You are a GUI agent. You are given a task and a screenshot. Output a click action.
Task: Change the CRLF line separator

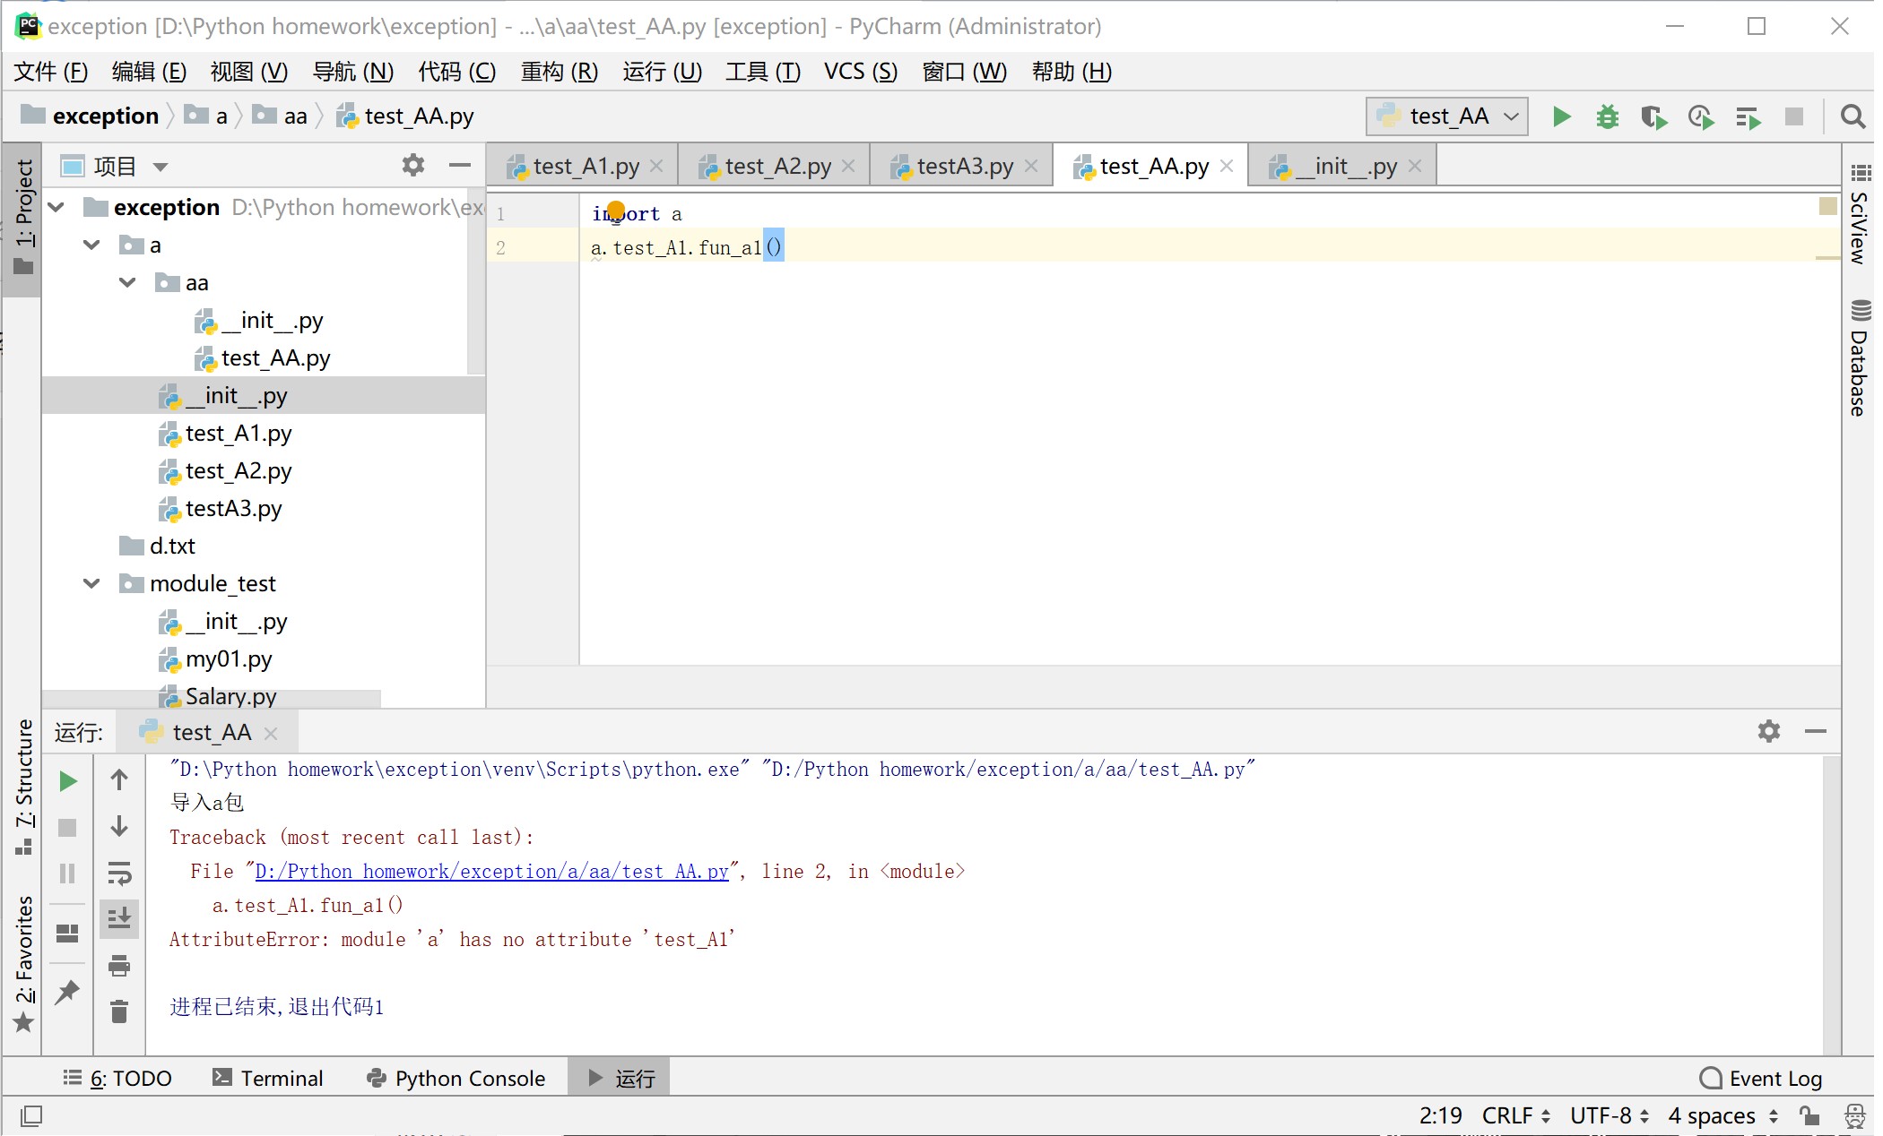(x=1516, y=1115)
